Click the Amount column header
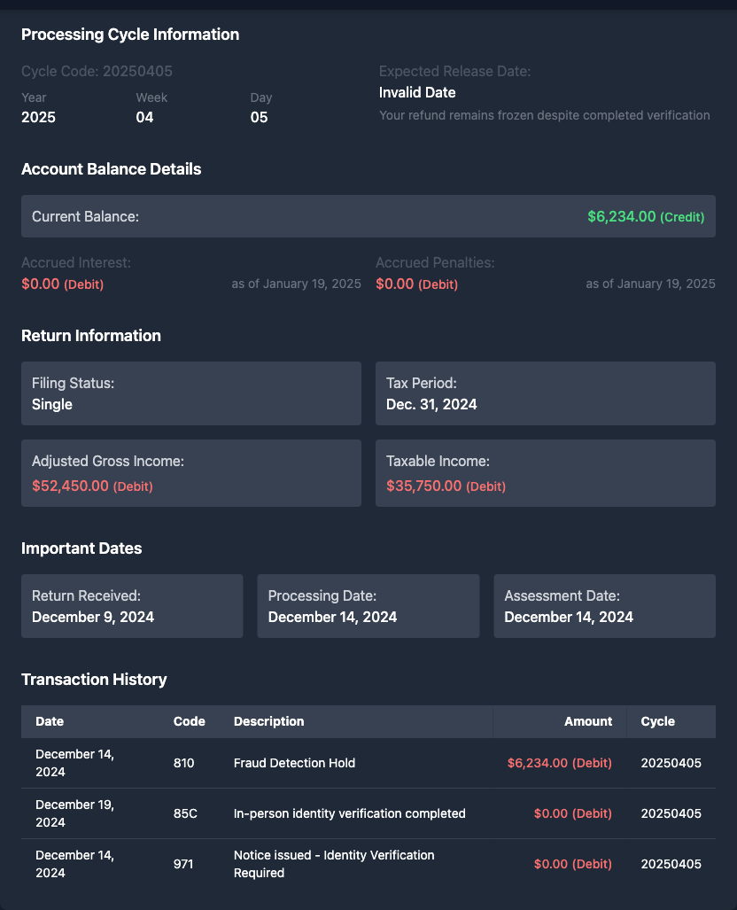 coord(587,721)
